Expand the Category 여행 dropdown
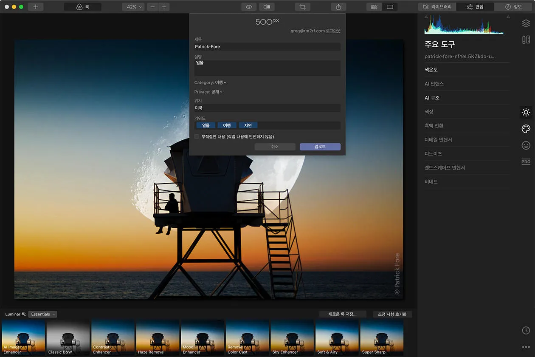The image size is (535, 357). (x=220, y=82)
